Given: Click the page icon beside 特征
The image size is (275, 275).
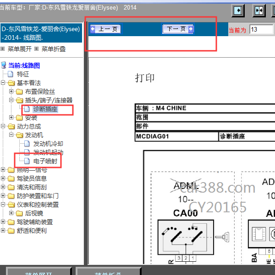Looking at the screenshot, I should point(11,74).
